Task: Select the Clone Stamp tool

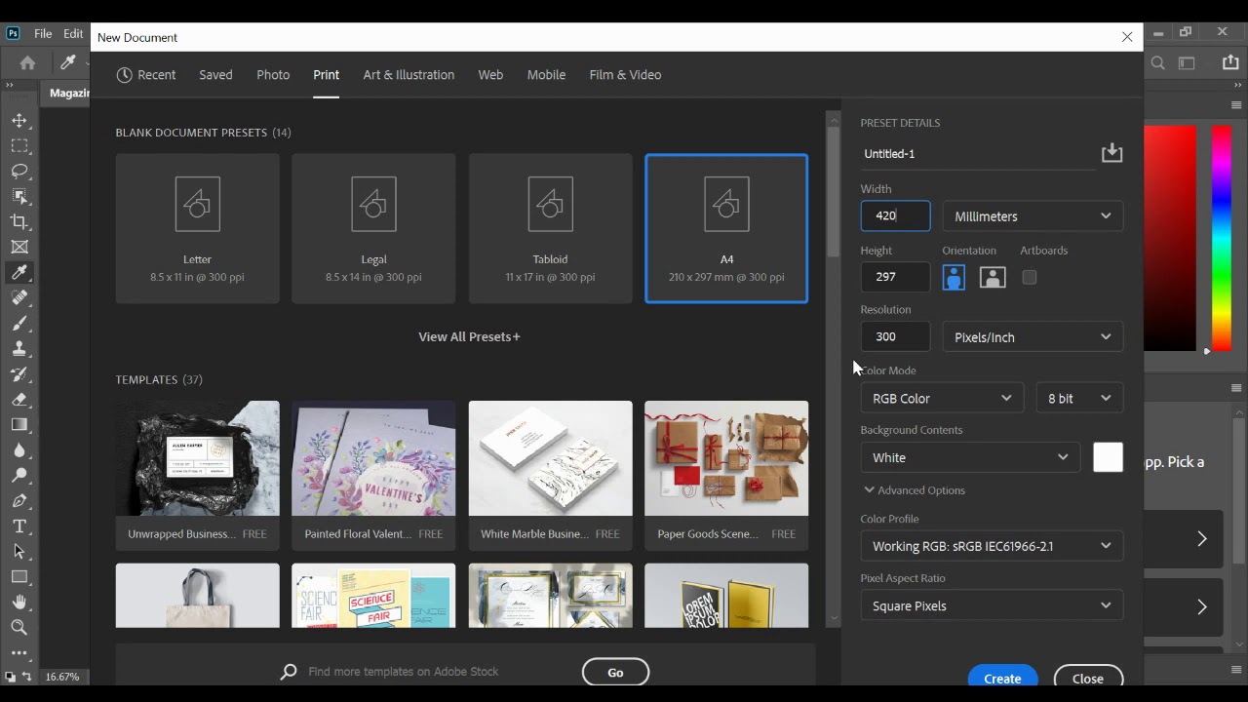Action: pyautogui.click(x=19, y=348)
